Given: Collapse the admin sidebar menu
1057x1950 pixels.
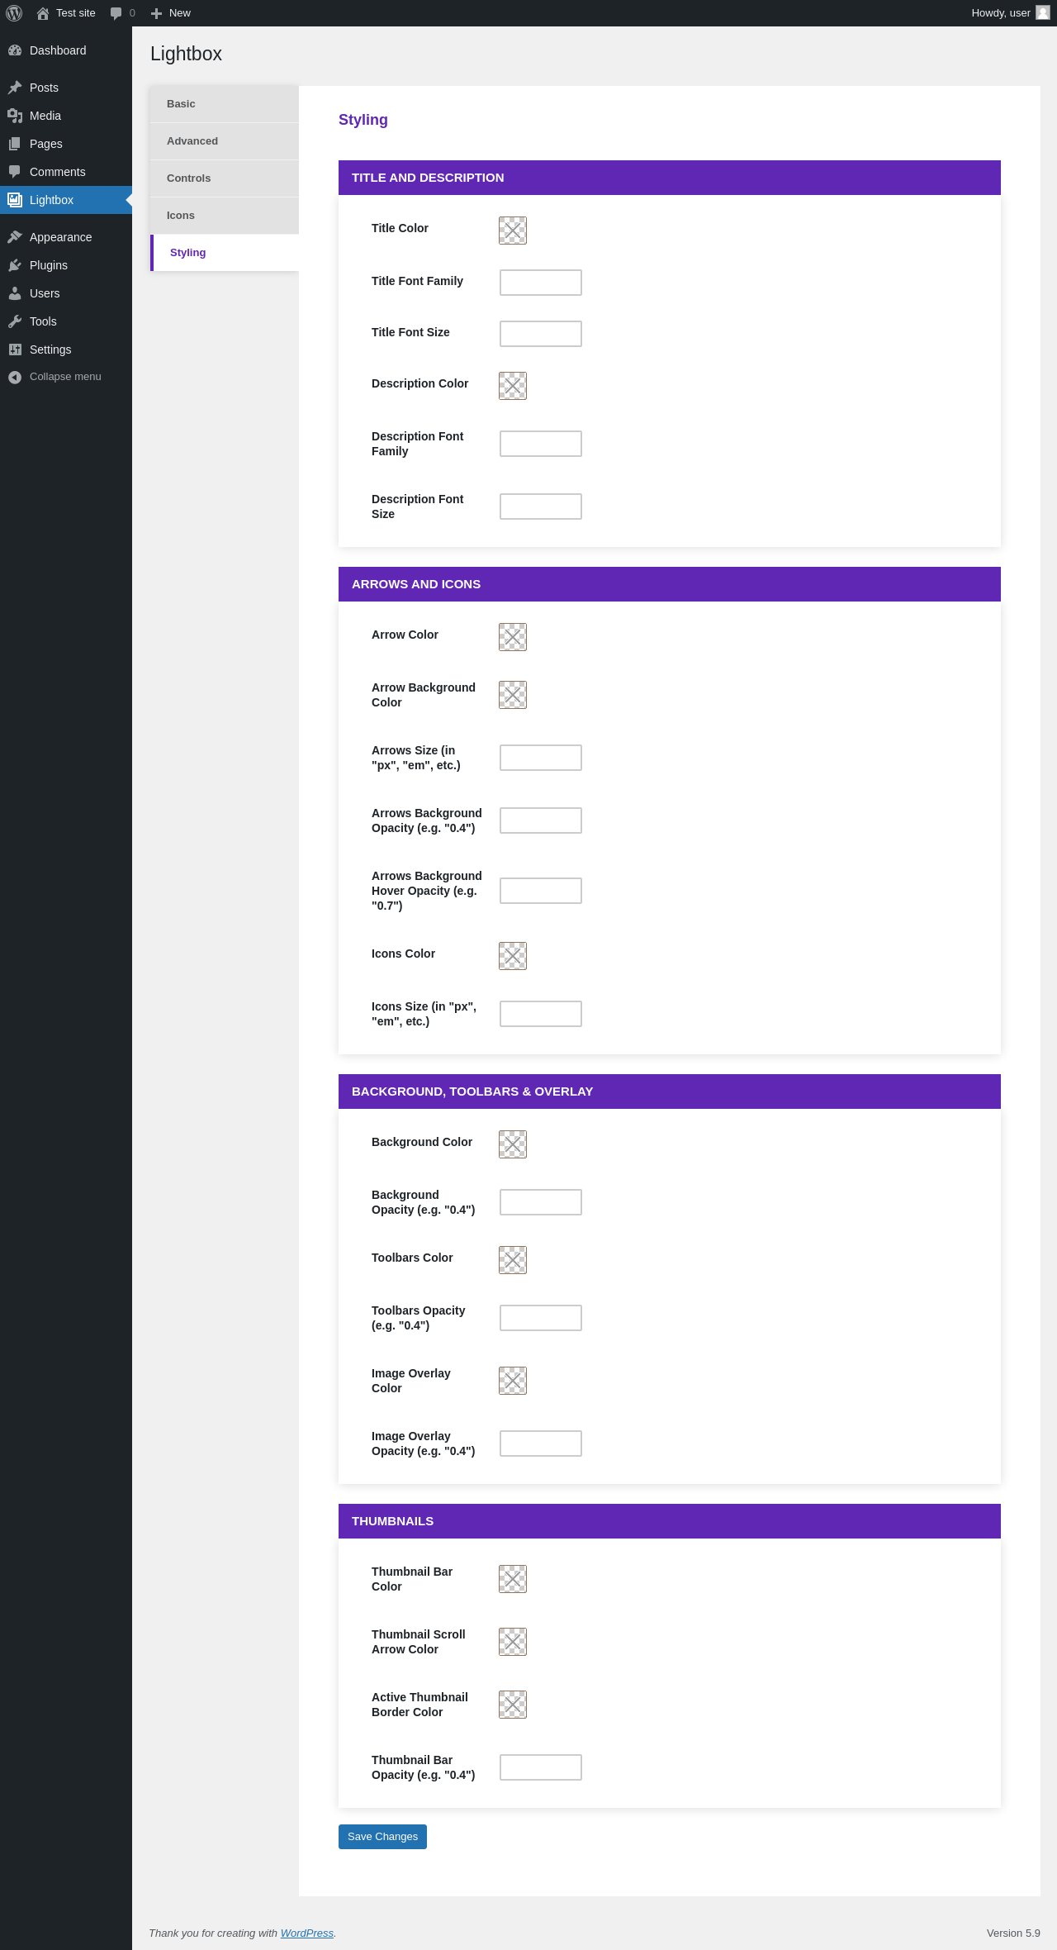Looking at the screenshot, I should point(55,377).
